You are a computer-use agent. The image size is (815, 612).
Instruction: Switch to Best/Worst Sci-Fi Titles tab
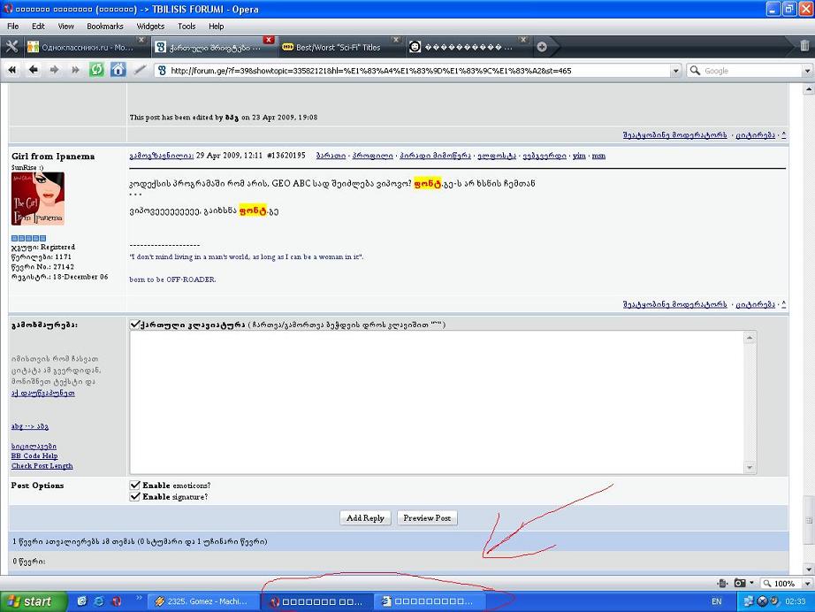click(341, 48)
